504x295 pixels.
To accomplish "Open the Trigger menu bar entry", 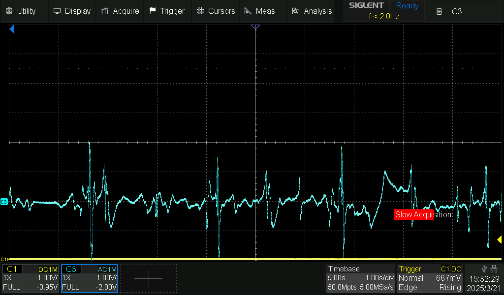I will click(167, 11).
